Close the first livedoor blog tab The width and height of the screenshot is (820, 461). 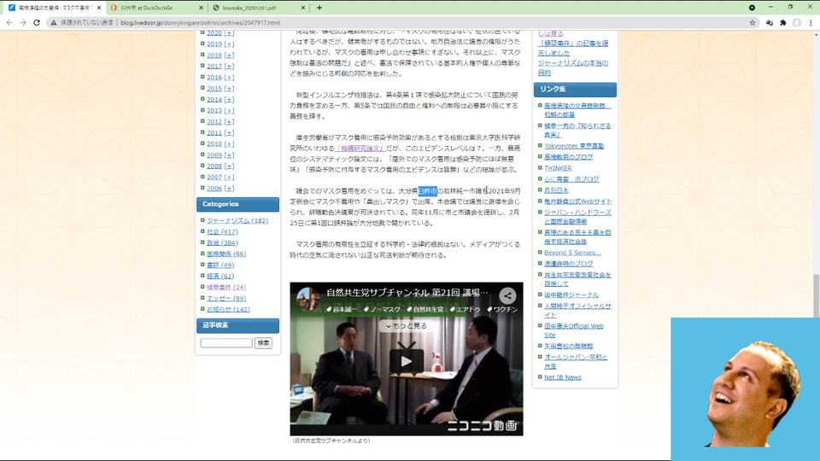pos(99,8)
